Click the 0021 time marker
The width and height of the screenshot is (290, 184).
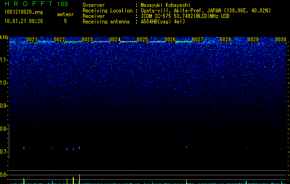32,40
